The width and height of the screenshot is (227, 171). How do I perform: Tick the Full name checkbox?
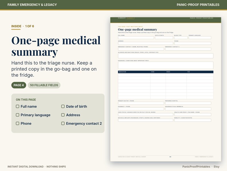coord(17,106)
